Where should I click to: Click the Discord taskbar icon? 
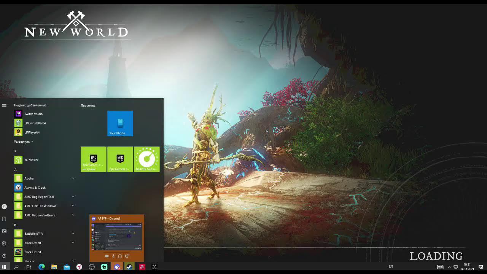click(117, 267)
